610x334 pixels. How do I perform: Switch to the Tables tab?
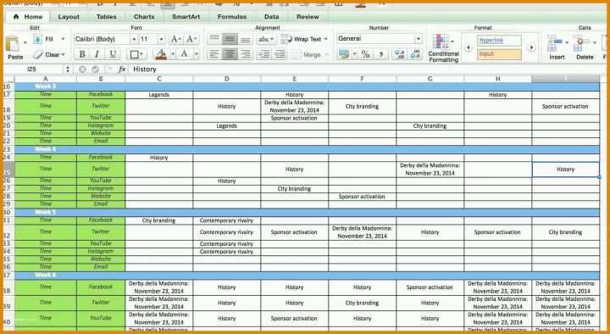tap(106, 17)
